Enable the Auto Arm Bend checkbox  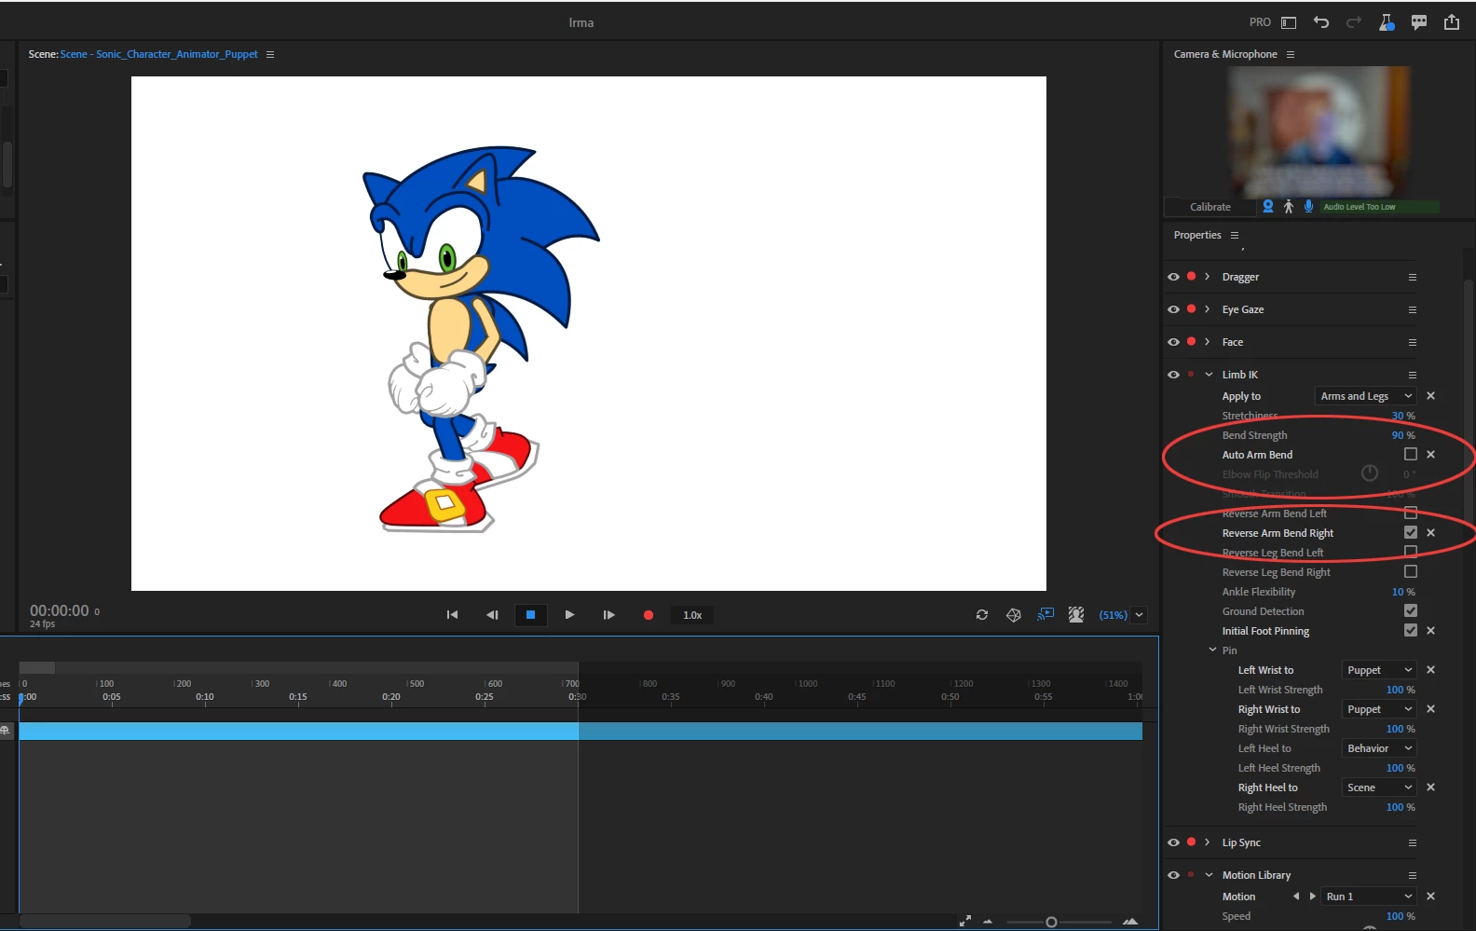pos(1411,454)
